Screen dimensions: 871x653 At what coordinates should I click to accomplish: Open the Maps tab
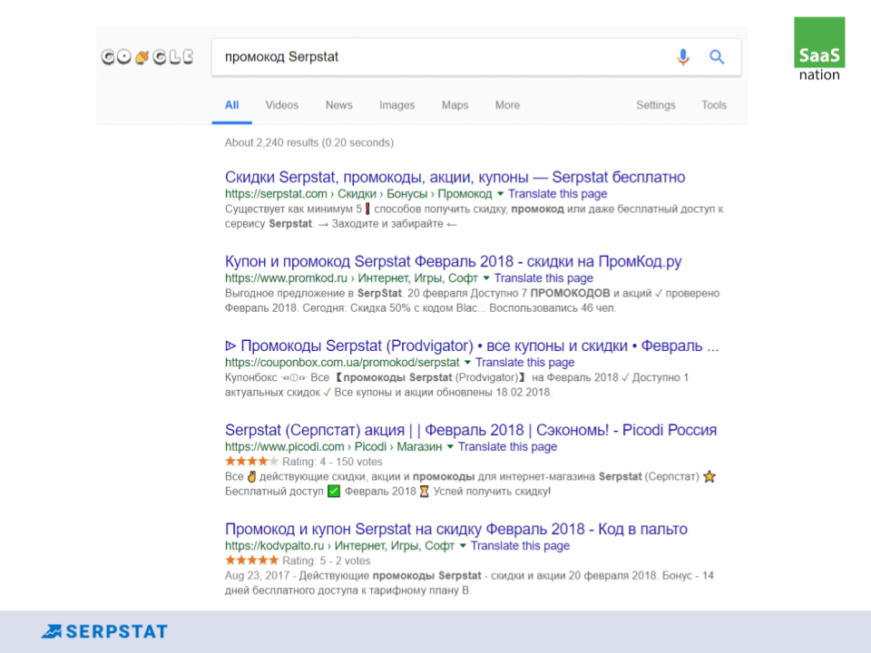[455, 105]
